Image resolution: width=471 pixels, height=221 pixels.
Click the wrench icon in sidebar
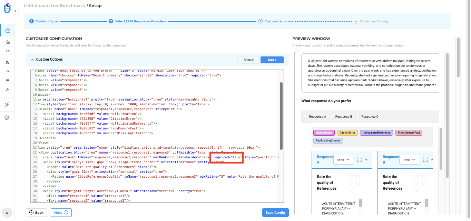(7, 90)
